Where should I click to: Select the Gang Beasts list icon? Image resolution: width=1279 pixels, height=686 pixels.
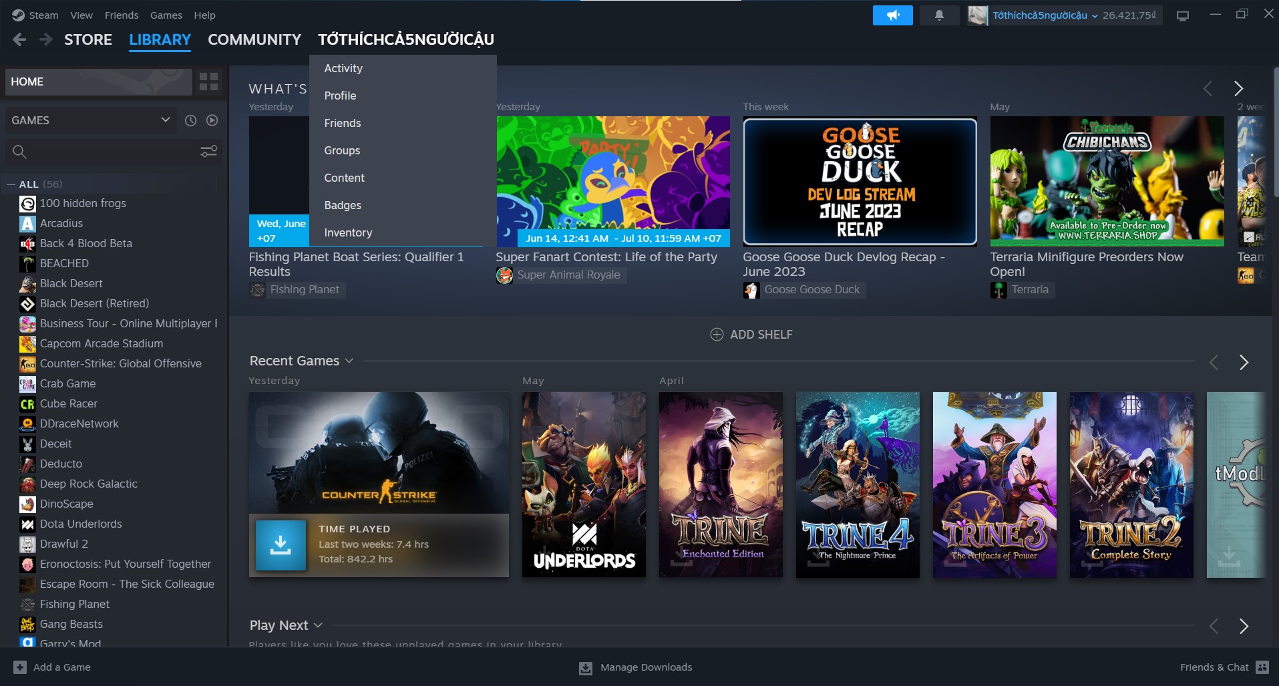pyautogui.click(x=27, y=625)
